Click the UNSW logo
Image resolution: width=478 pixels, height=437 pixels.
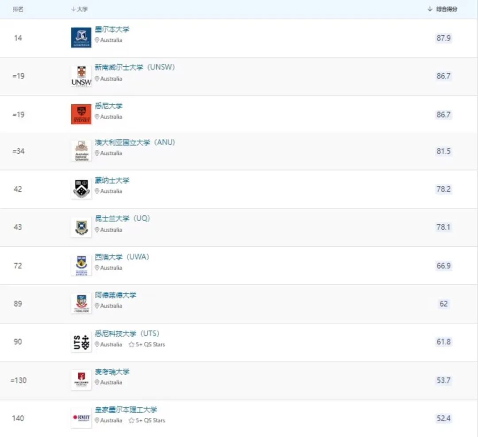pyautogui.click(x=81, y=76)
